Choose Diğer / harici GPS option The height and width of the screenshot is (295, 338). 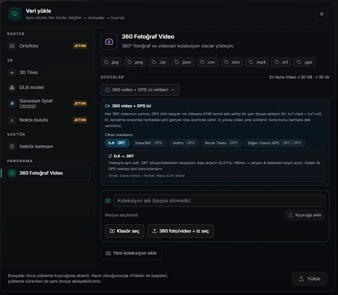[275, 143]
